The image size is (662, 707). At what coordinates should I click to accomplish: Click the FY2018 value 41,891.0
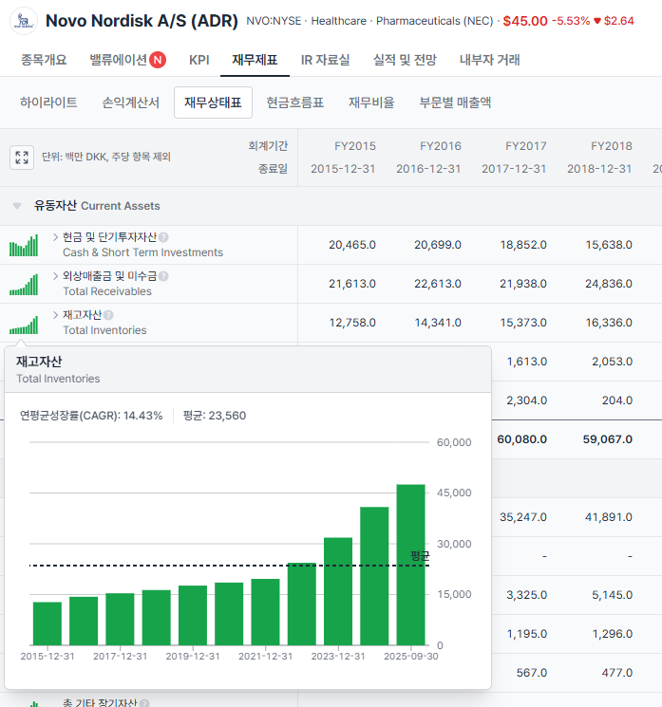coord(609,516)
